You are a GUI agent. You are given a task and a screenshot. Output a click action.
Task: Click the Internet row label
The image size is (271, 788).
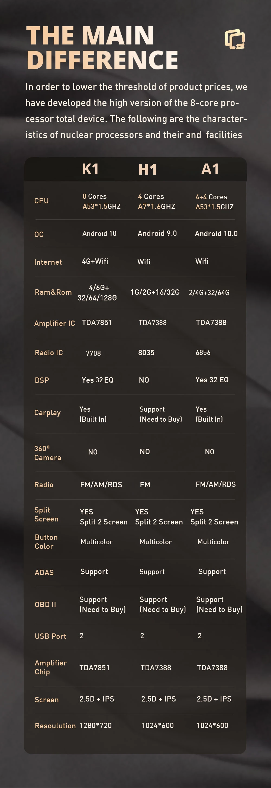(48, 262)
